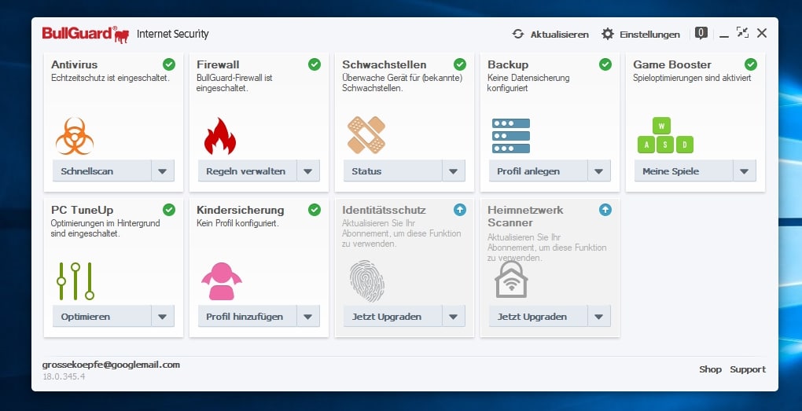Viewport: 802px width, 411px height.
Task: Expand the Status dropdown arrow
Action: point(454,171)
